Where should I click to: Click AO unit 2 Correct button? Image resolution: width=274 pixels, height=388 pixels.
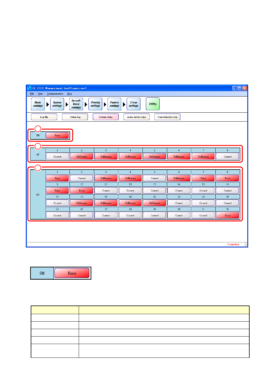(82, 178)
